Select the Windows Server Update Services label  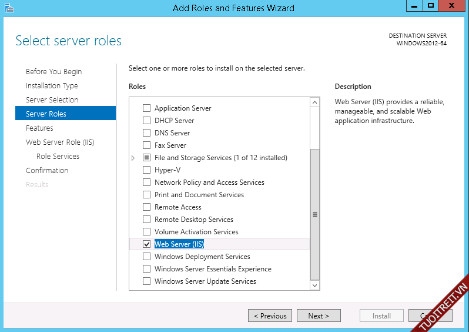click(205, 281)
